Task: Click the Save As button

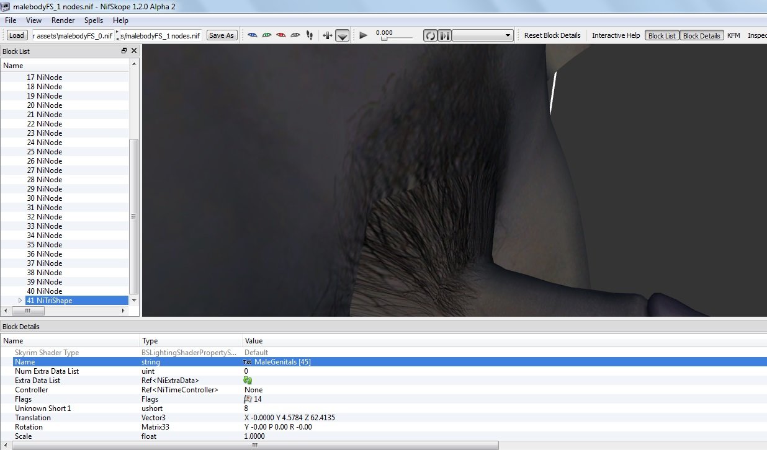Action: [222, 35]
